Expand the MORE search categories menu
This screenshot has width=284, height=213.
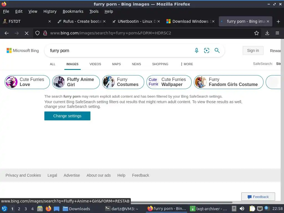187,64
